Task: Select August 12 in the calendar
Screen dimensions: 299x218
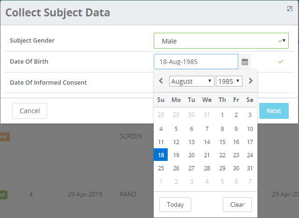Action: (x=176, y=142)
